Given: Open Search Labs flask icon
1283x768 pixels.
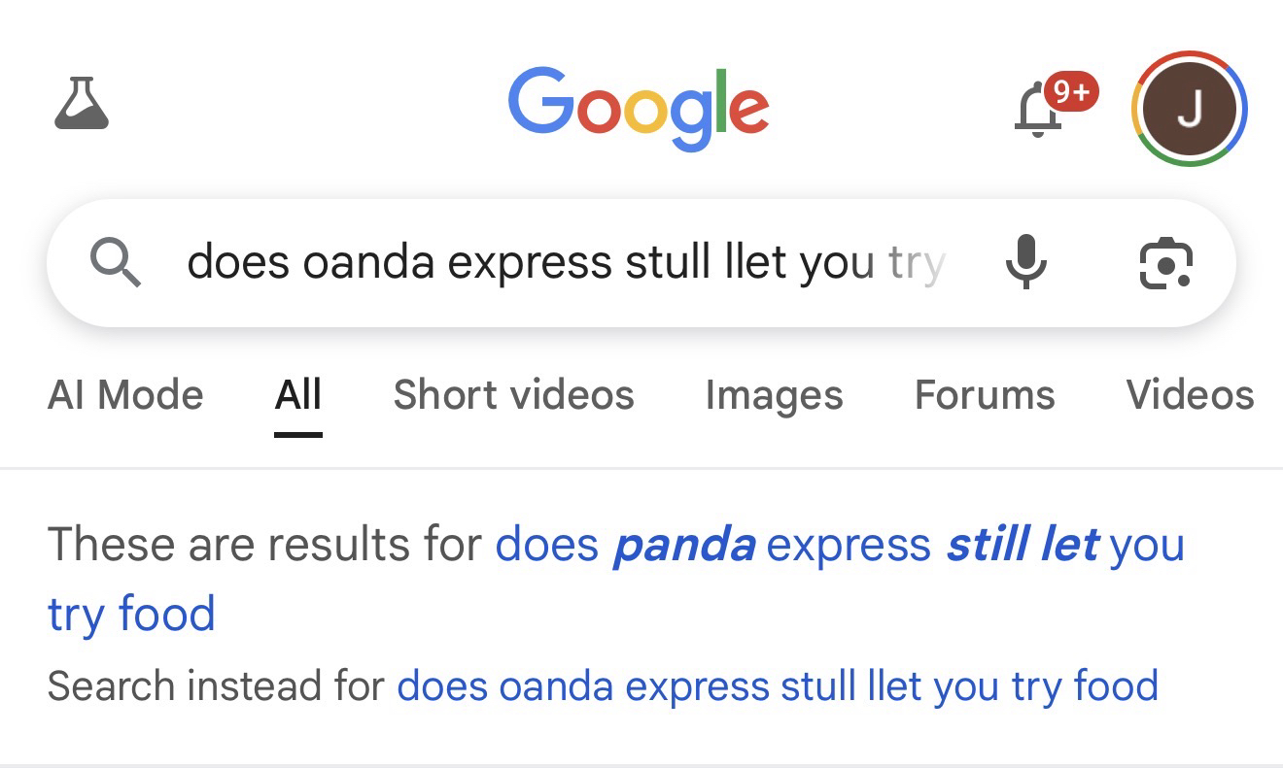Looking at the screenshot, I should [82, 105].
